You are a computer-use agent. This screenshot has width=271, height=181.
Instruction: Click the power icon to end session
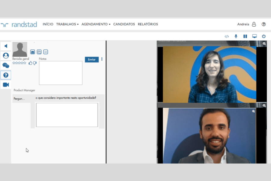pos(264,36)
